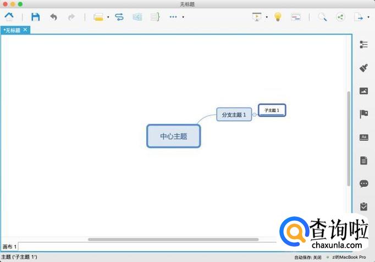
Task: Select the 分支主题 1 branch topic
Action: tap(234, 115)
